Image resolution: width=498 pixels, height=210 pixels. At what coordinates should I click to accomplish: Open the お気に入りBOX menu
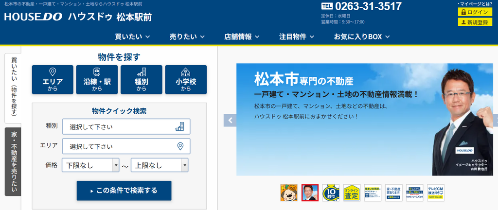tap(362, 37)
